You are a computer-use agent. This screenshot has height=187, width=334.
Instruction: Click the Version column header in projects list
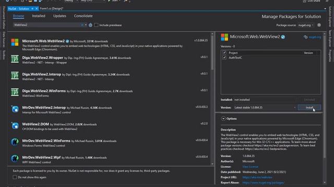(x=308, y=53)
